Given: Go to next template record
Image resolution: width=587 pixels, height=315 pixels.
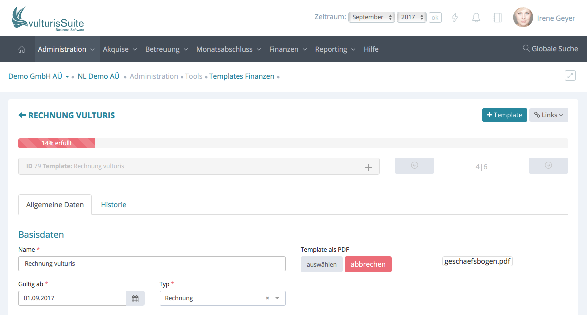Looking at the screenshot, I should [548, 166].
